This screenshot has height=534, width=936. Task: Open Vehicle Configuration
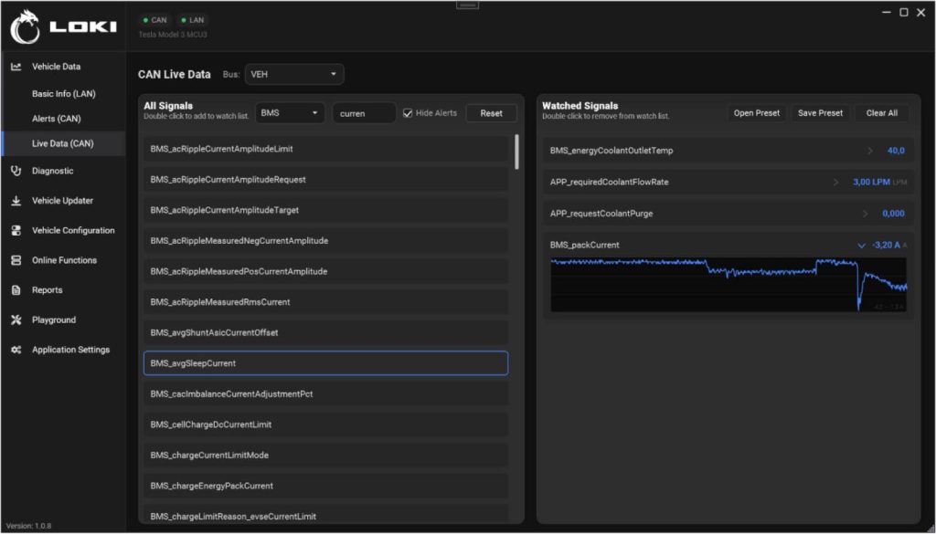[63, 231]
